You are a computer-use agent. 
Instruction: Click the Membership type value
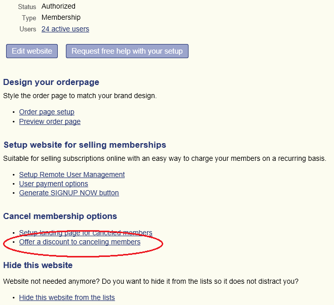[61, 17]
